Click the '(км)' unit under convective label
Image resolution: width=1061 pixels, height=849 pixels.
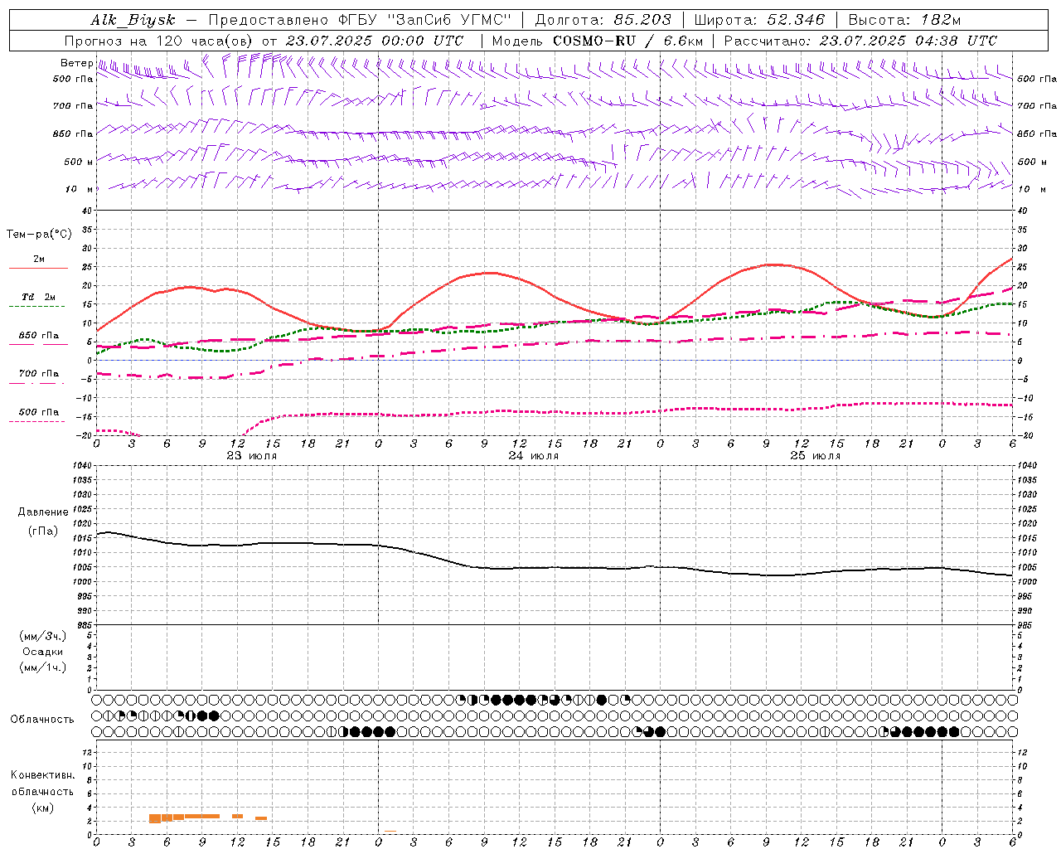(42, 808)
